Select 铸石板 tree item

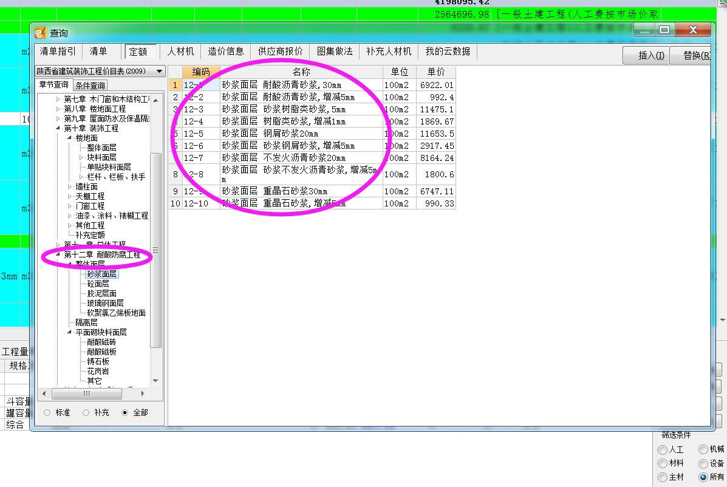click(x=98, y=361)
